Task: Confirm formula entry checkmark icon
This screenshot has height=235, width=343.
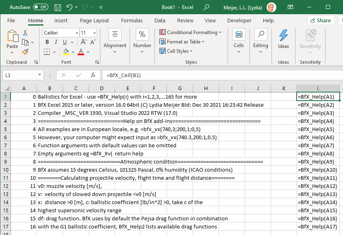Action: pos(78,75)
